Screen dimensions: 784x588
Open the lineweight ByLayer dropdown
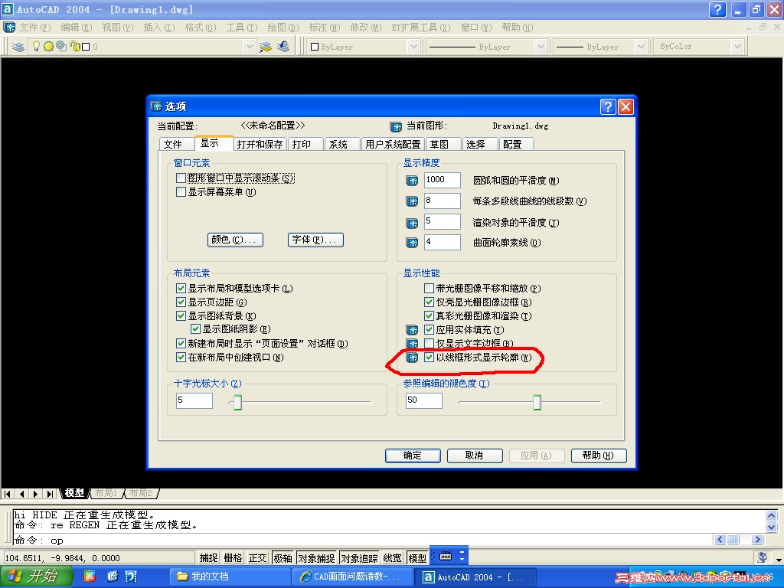click(x=641, y=47)
